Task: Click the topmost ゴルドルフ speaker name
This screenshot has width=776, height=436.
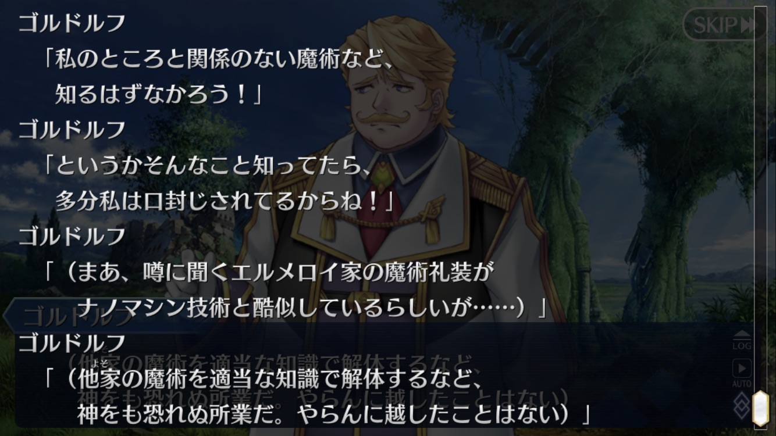Action: tap(72, 23)
